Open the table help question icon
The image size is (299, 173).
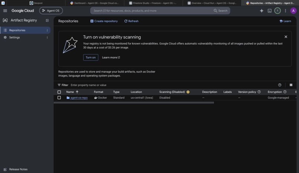click(280, 85)
